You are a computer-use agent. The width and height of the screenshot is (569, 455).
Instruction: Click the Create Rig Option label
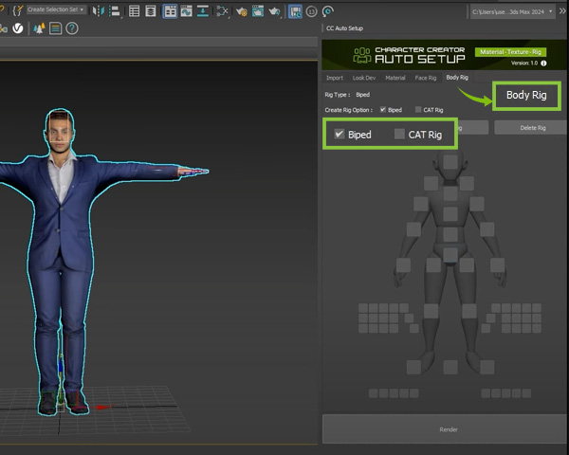(x=349, y=110)
